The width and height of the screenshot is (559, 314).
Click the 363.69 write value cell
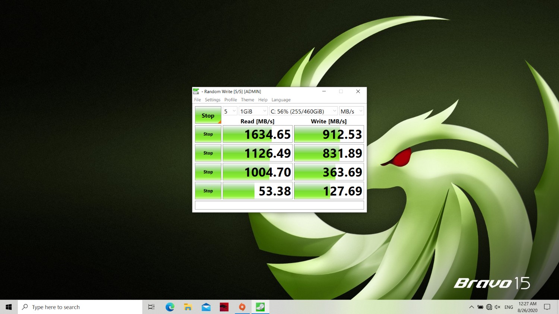pos(329,172)
